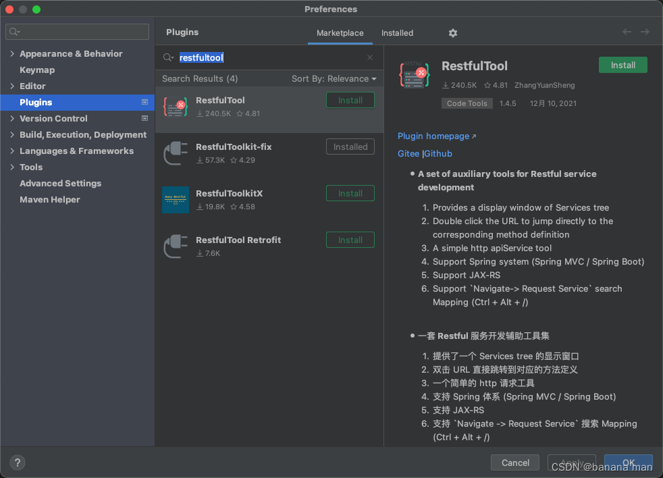Expand the Editor settings section
The height and width of the screenshot is (478, 663).
pyautogui.click(x=12, y=86)
